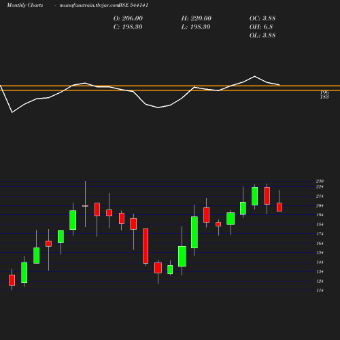Image resolution: width=340 pixels, height=340 pixels.
Task: Click the "OC: 3.88" value
Action: coord(262,18)
